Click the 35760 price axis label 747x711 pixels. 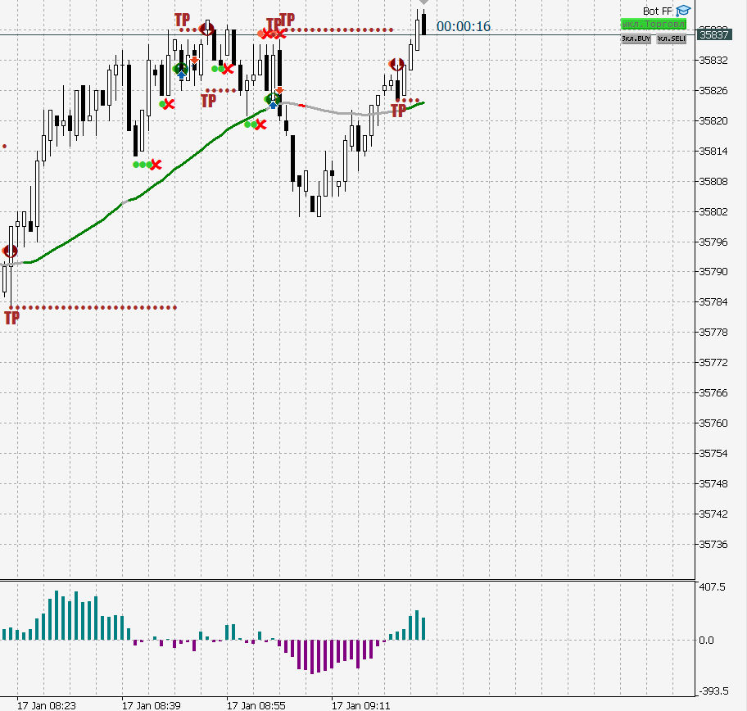(x=713, y=423)
